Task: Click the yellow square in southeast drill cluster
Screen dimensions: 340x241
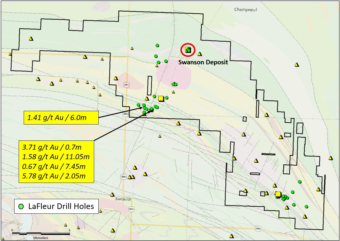Action: tap(278, 194)
